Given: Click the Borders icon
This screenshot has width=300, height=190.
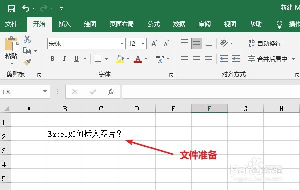Looking at the screenshot, I should [98, 59].
